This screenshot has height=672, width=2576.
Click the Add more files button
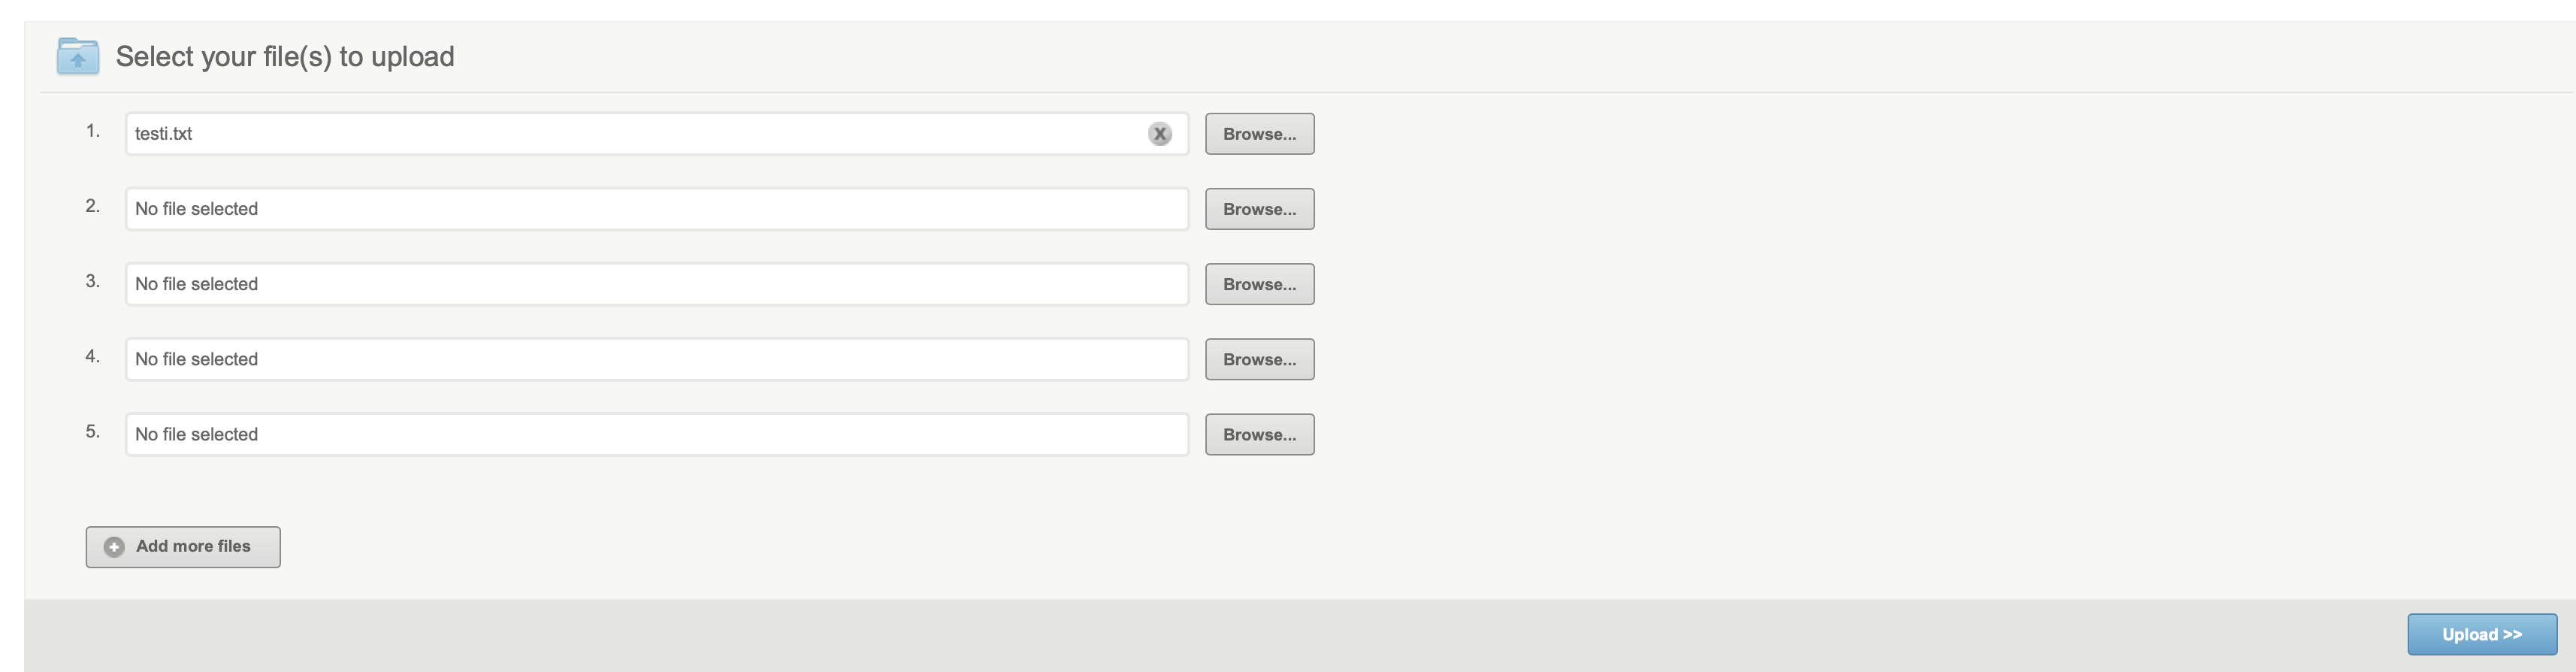183,547
